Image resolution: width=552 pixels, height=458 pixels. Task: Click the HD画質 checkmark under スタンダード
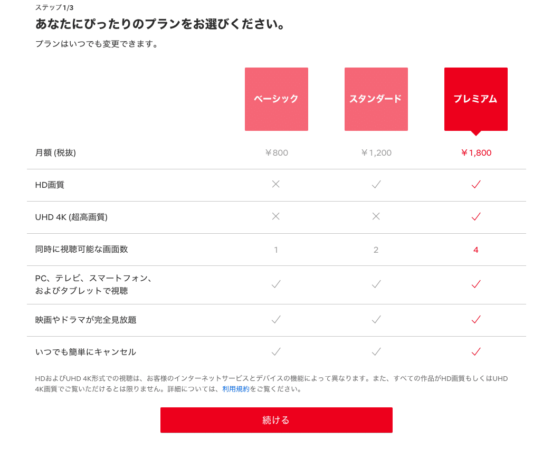[376, 184]
